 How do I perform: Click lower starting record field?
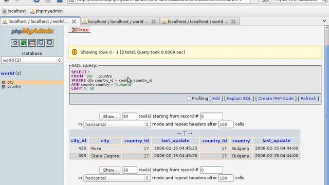pyautogui.click(x=211, y=170)
